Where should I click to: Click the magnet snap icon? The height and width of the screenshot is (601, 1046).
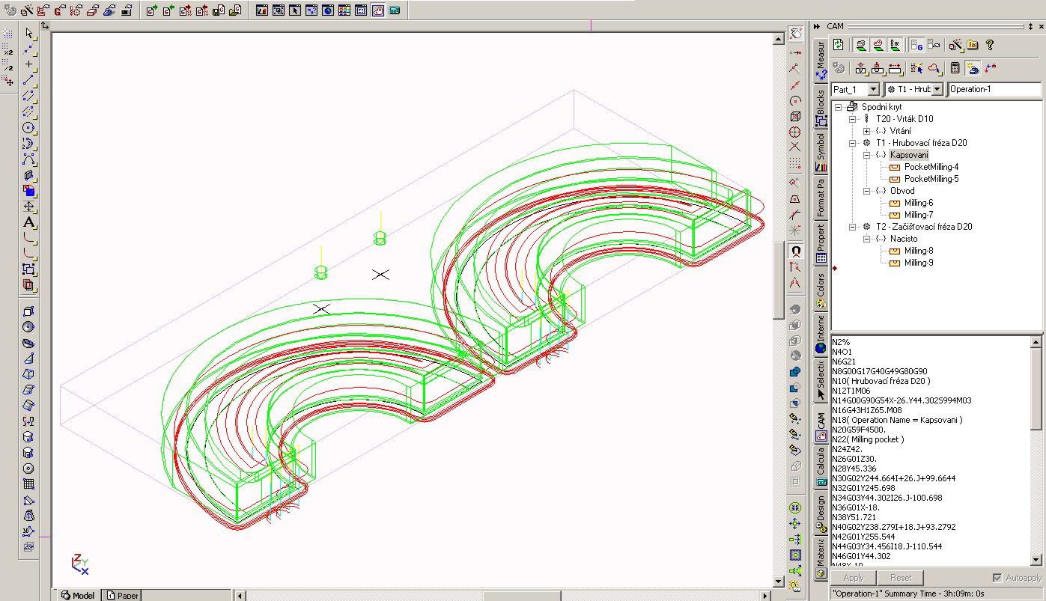click(795, 251)
